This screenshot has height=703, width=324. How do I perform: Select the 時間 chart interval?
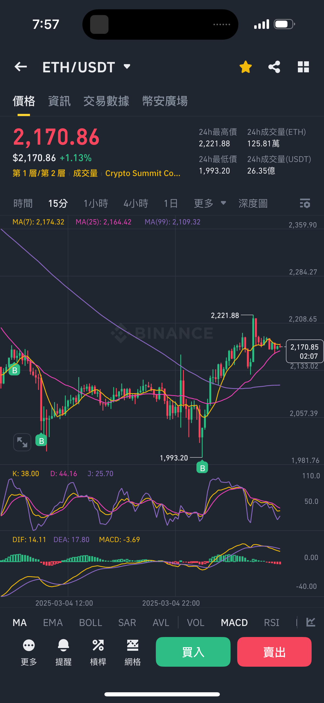pos(23,204)
